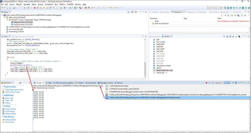
Task: Open Getting Started dashboard link
Action: 11,120
